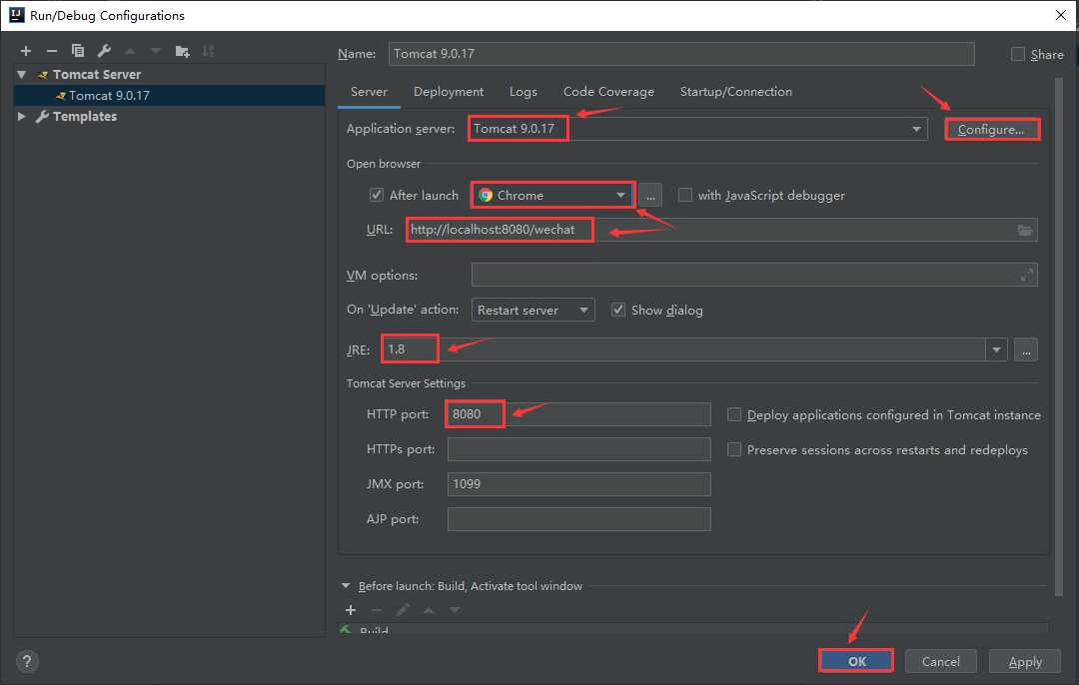Open edit defaults wrench icon

pos(104,51)
